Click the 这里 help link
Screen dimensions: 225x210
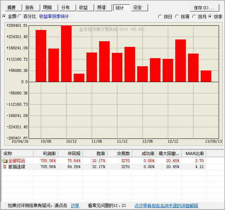pyautogui.click(x=75, y=206)
